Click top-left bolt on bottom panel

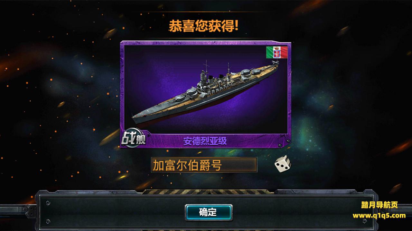pyautogui.click(x=48, y=203)
